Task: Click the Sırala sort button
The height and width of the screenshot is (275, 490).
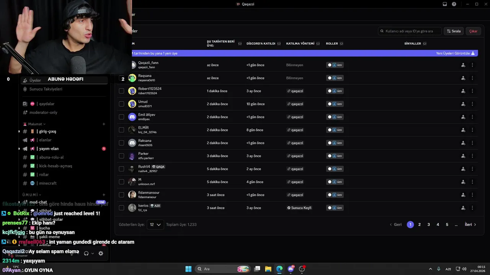Action: click(454, 31)
